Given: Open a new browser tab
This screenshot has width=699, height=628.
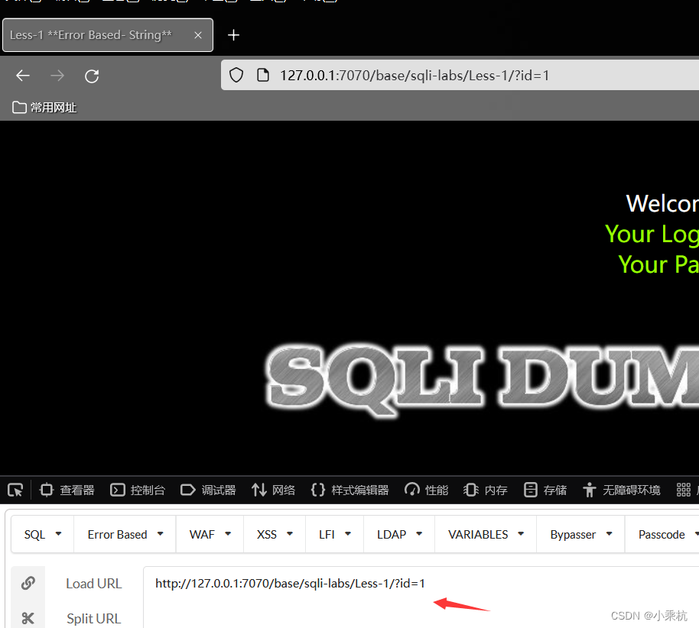Looking at the screenshot, I should (x=233, y=35).
